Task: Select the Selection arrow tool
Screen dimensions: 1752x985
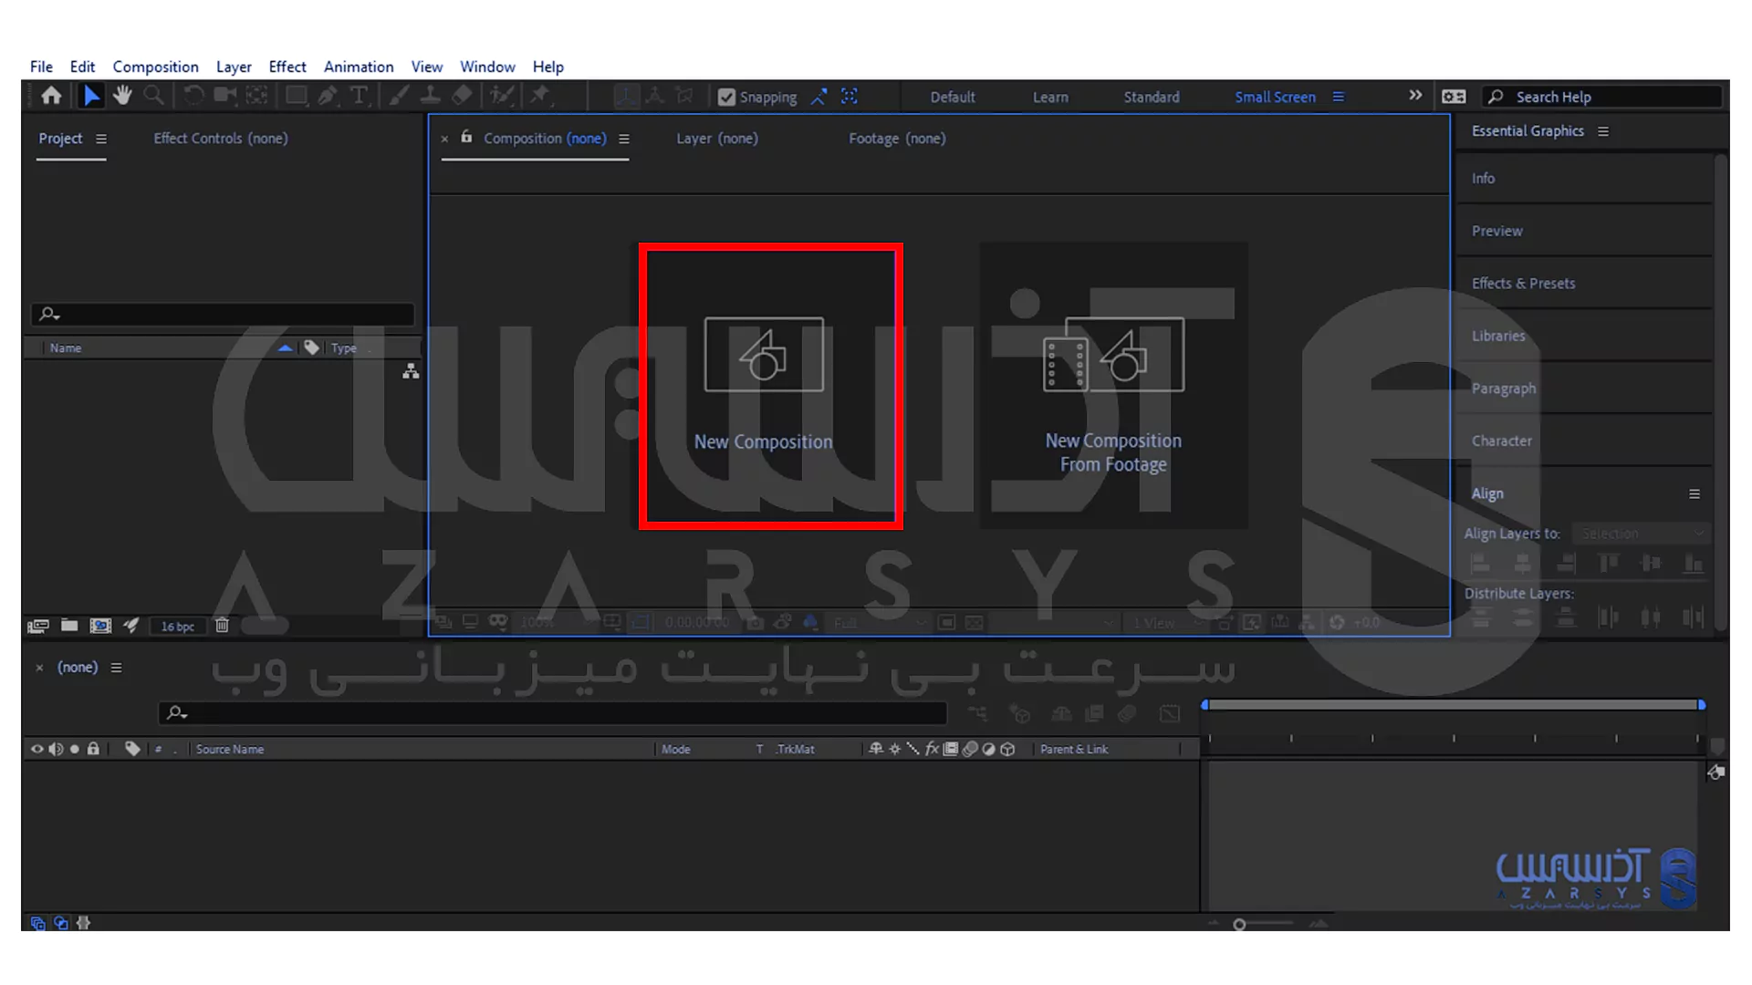Action: point(91,96)
